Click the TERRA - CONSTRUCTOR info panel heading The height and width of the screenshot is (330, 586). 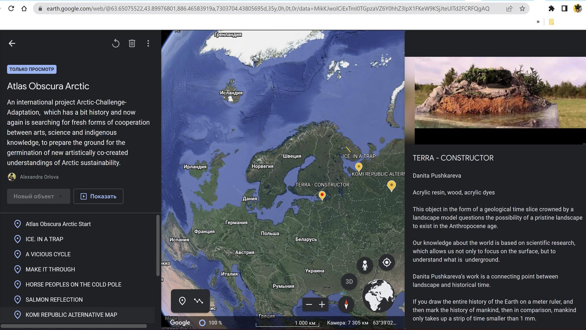(x=453, y=158)
